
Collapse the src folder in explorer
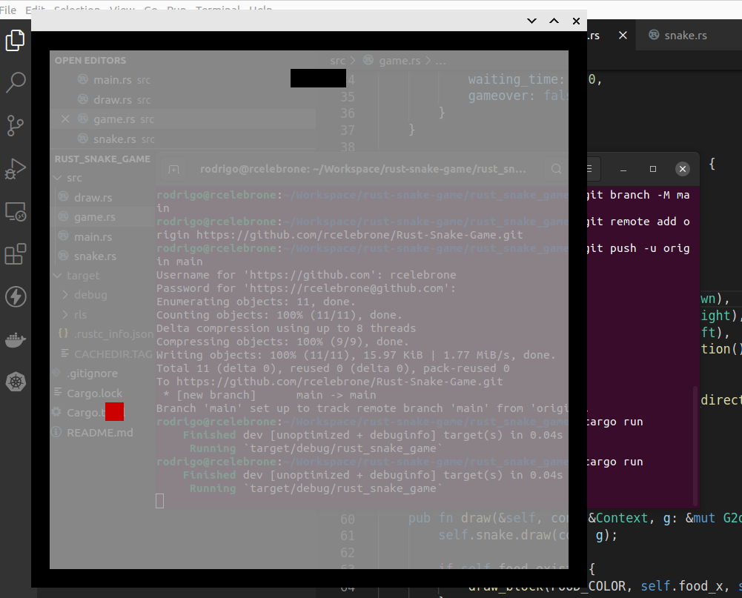(x=57, y=178)
